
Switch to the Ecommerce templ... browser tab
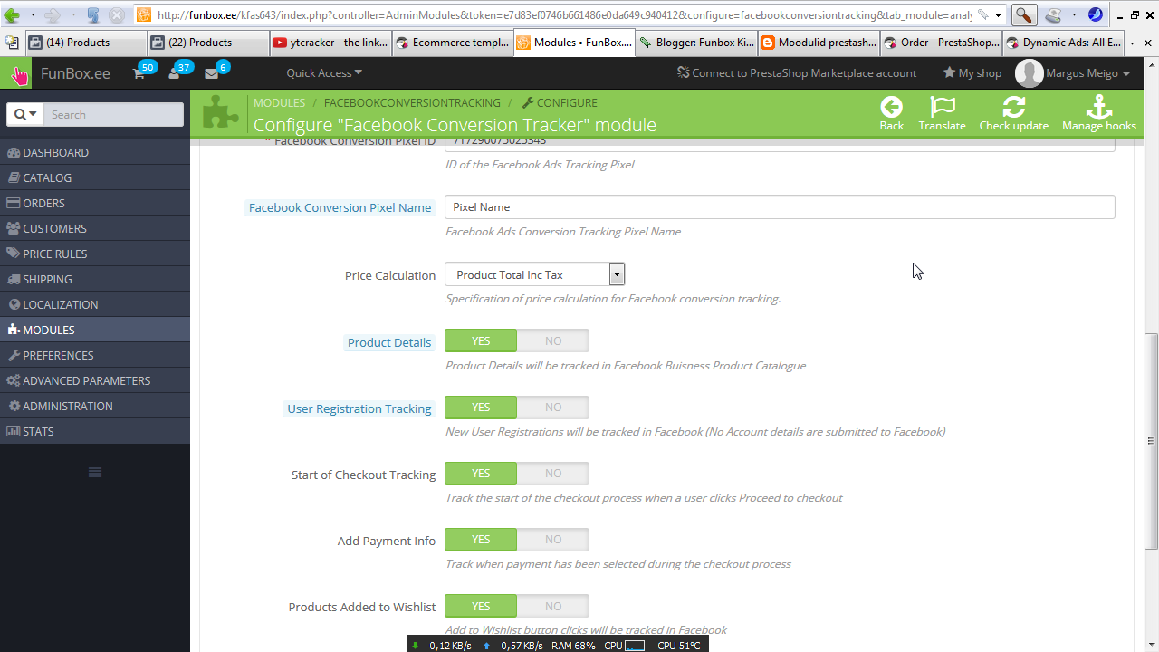point(453,43)
